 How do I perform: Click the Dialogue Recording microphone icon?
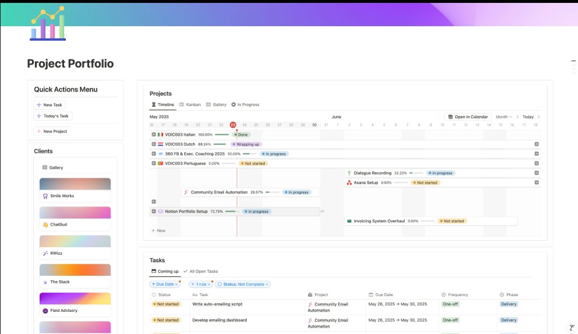click(349, 173)
